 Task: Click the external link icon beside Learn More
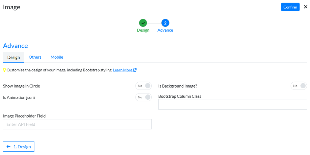point(135,70)
